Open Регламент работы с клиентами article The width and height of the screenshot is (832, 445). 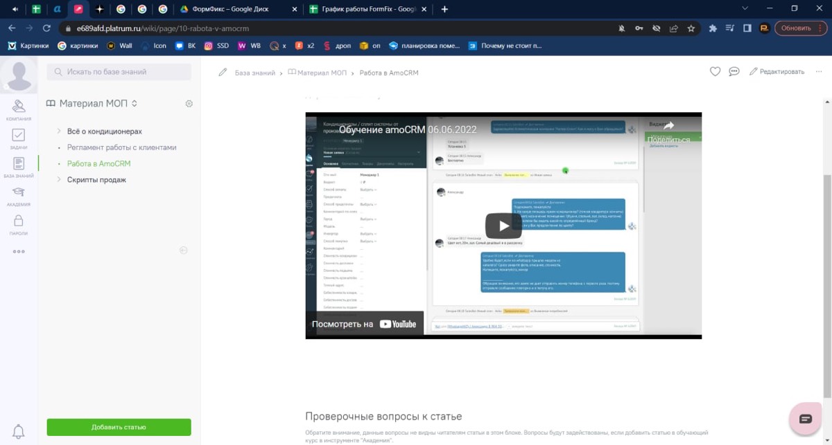(x=122, y=147)
